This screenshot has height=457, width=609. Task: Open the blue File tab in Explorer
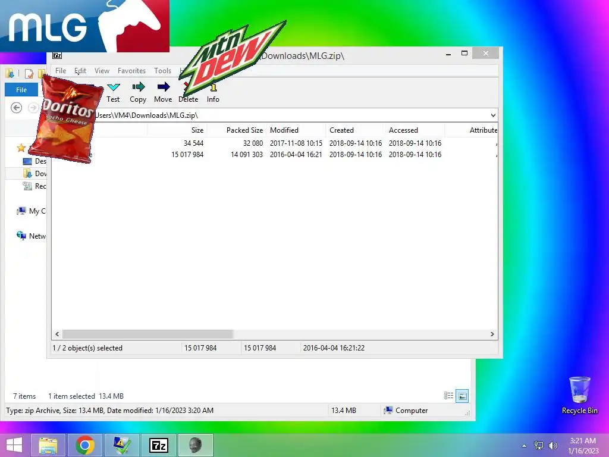[x=21, y=90]
